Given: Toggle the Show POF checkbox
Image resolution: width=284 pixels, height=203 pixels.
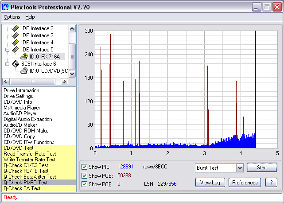Looking at the screenshot, I should [84, 184].
